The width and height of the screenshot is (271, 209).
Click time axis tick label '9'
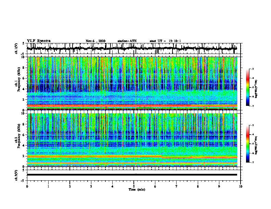pos(219,186)
